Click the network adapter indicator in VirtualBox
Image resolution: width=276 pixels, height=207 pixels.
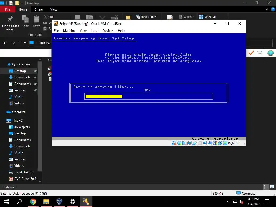[189, 143]
